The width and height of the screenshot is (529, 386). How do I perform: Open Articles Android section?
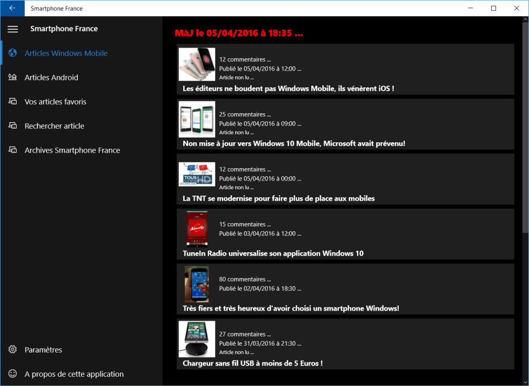click(82, 78)
